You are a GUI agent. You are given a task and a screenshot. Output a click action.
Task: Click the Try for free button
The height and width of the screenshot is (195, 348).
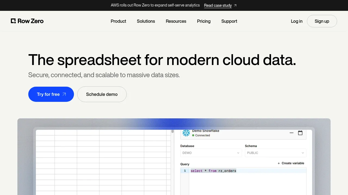(51, 94)
